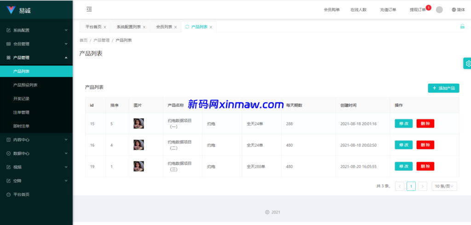Image resolution: width=471 pixels, height=225 pixels.
Task: Click product image thumbnail for id 19
Action: point(139,166)
